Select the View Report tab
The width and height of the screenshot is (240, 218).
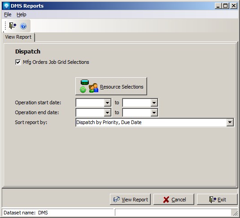point(18,37)
